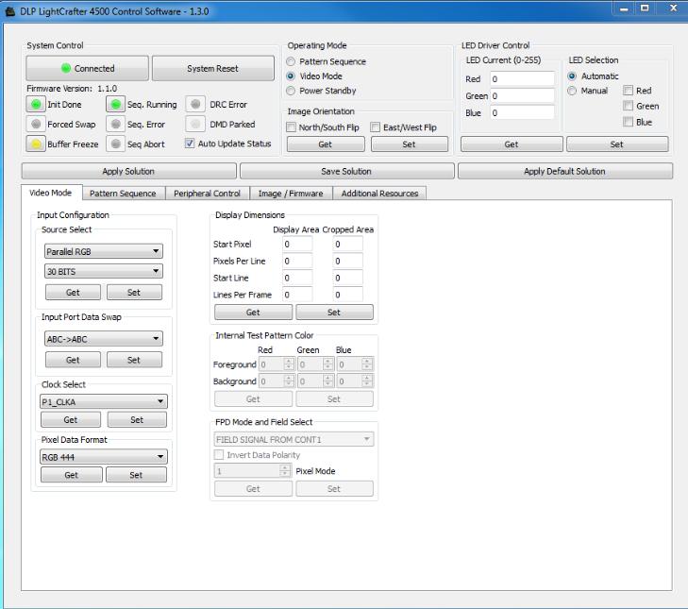Select Pattern Sequence operating mode

coord(291,61)
